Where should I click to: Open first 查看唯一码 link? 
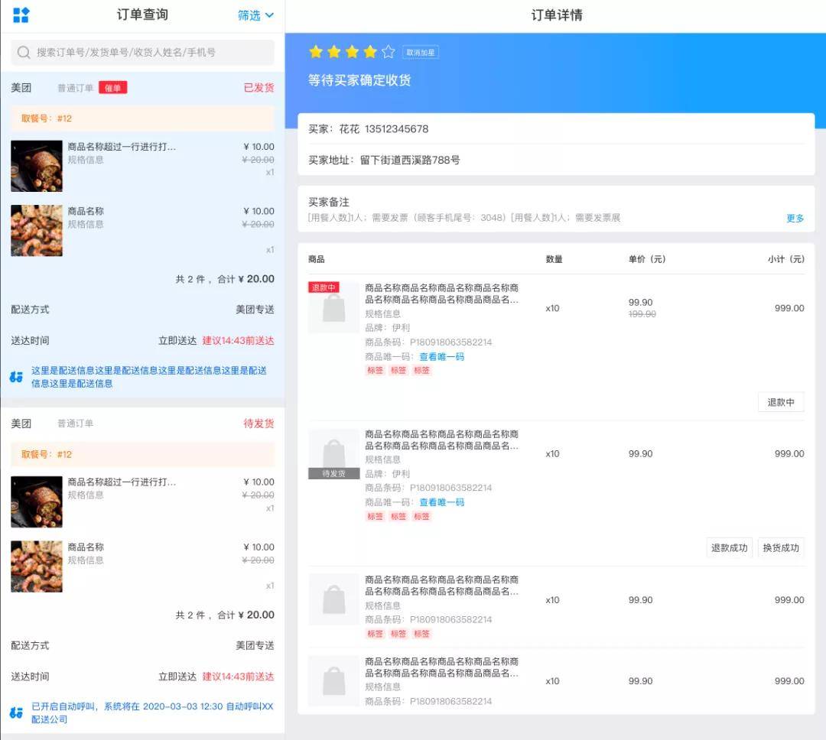pyautogui.click(x=441, y=356)
